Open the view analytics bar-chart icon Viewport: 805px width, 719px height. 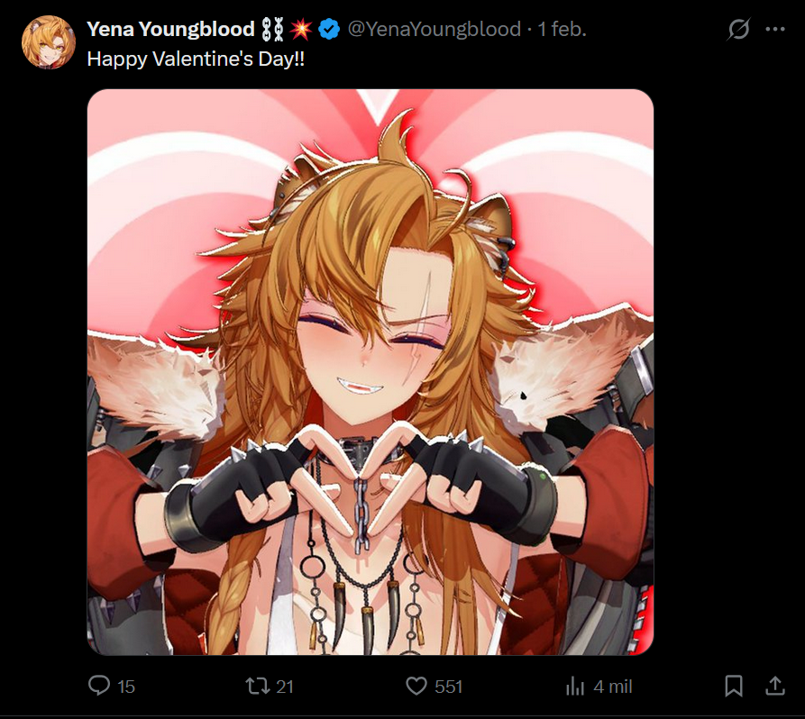[575, 687]
